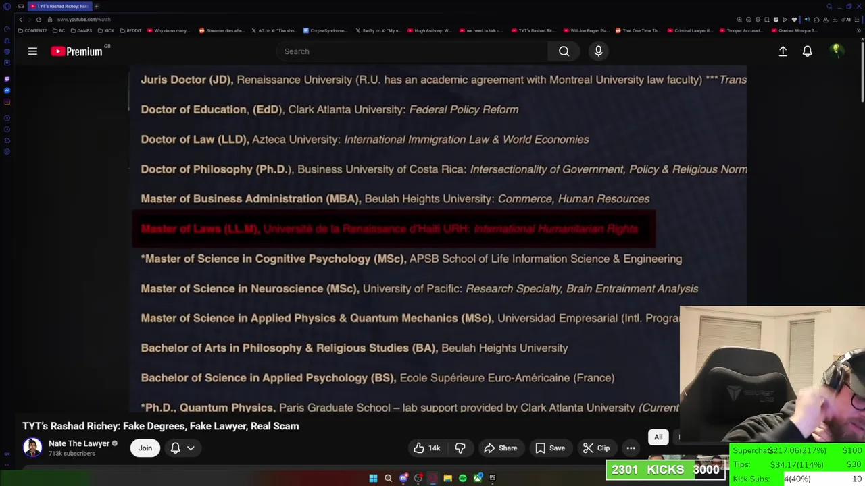The width and height of the screenshot is (865, 486).
Task: Open the REDDIT bookmarks folder
Action: pyautogui.click(x=130, y=30)
